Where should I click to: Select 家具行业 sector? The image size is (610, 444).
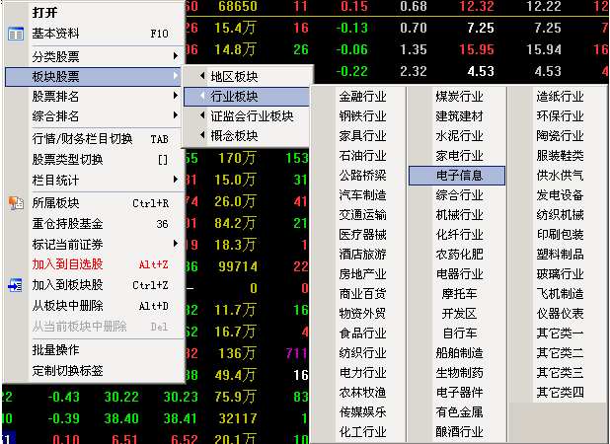[362, 136]
